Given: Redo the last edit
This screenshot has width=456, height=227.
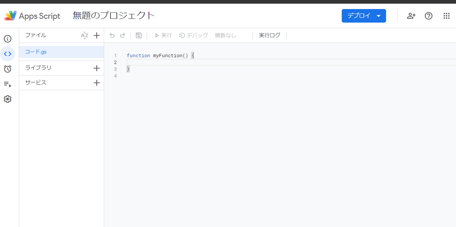Looking at the screenshot, I should pos(122,35).
